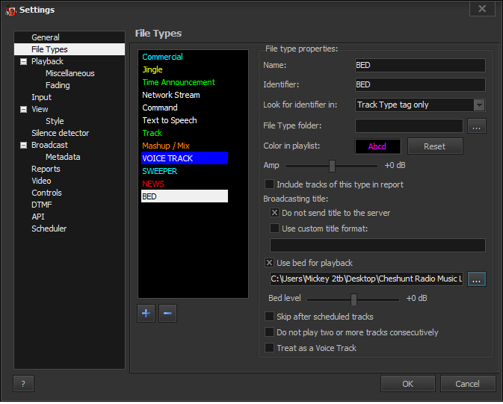Remove selected file type with minus button

pyautogui.click(x=167, y=314)
